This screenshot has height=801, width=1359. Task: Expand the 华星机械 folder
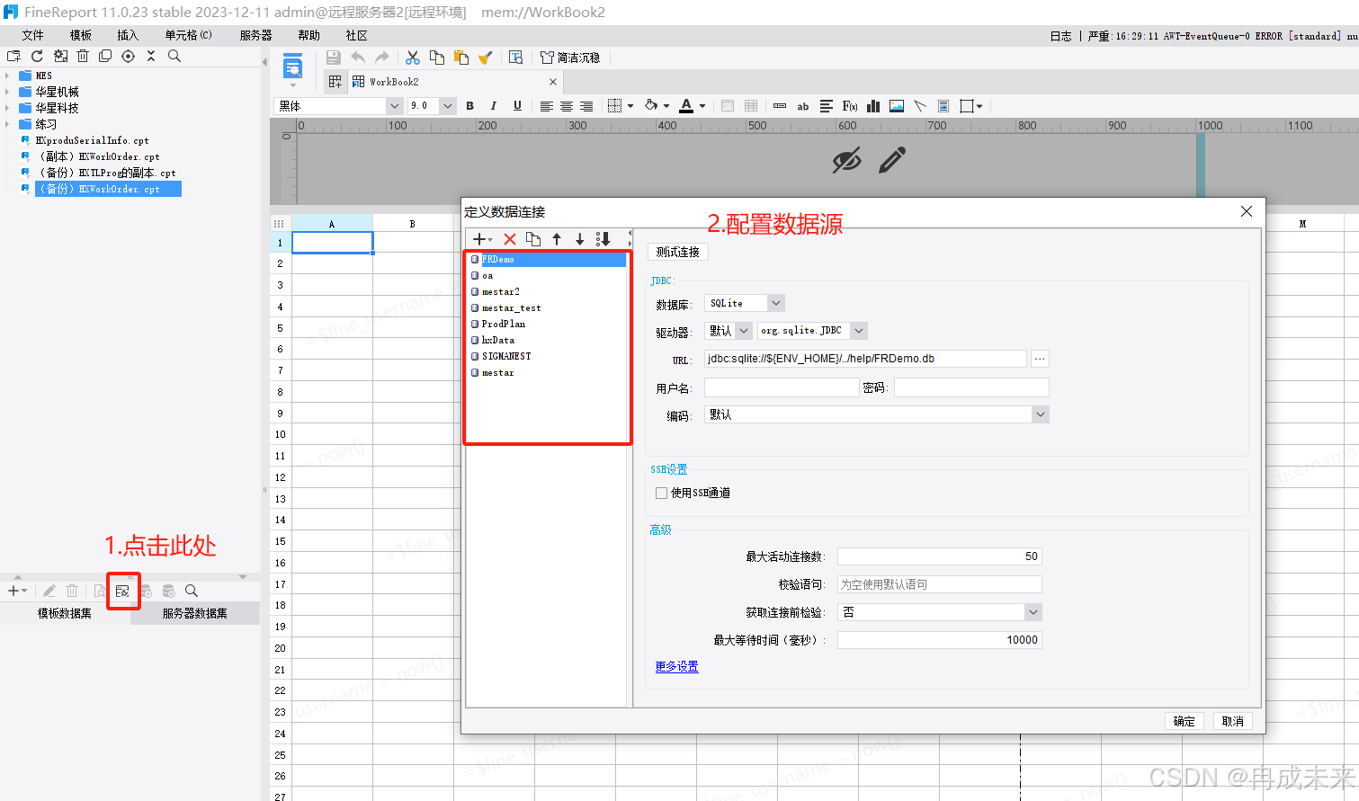[x=7, y=92]
